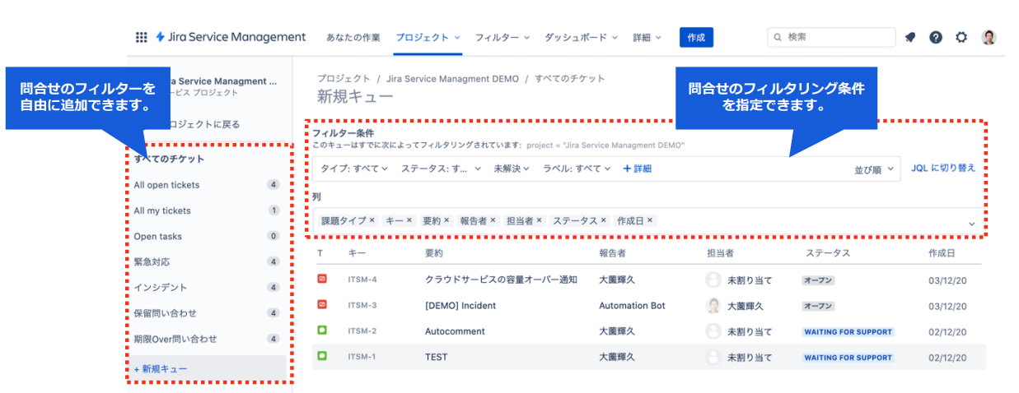1019x393 pixels.
Task: Open ticket key ITSM-1
Action: coord(362,358)
